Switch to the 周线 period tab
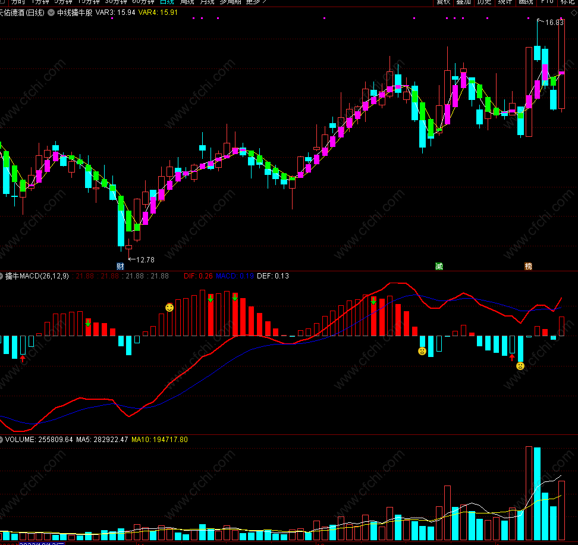 pyautogui.click(x=187, y=2)
